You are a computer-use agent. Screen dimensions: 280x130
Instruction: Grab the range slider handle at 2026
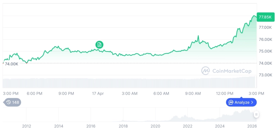(257, 114)
